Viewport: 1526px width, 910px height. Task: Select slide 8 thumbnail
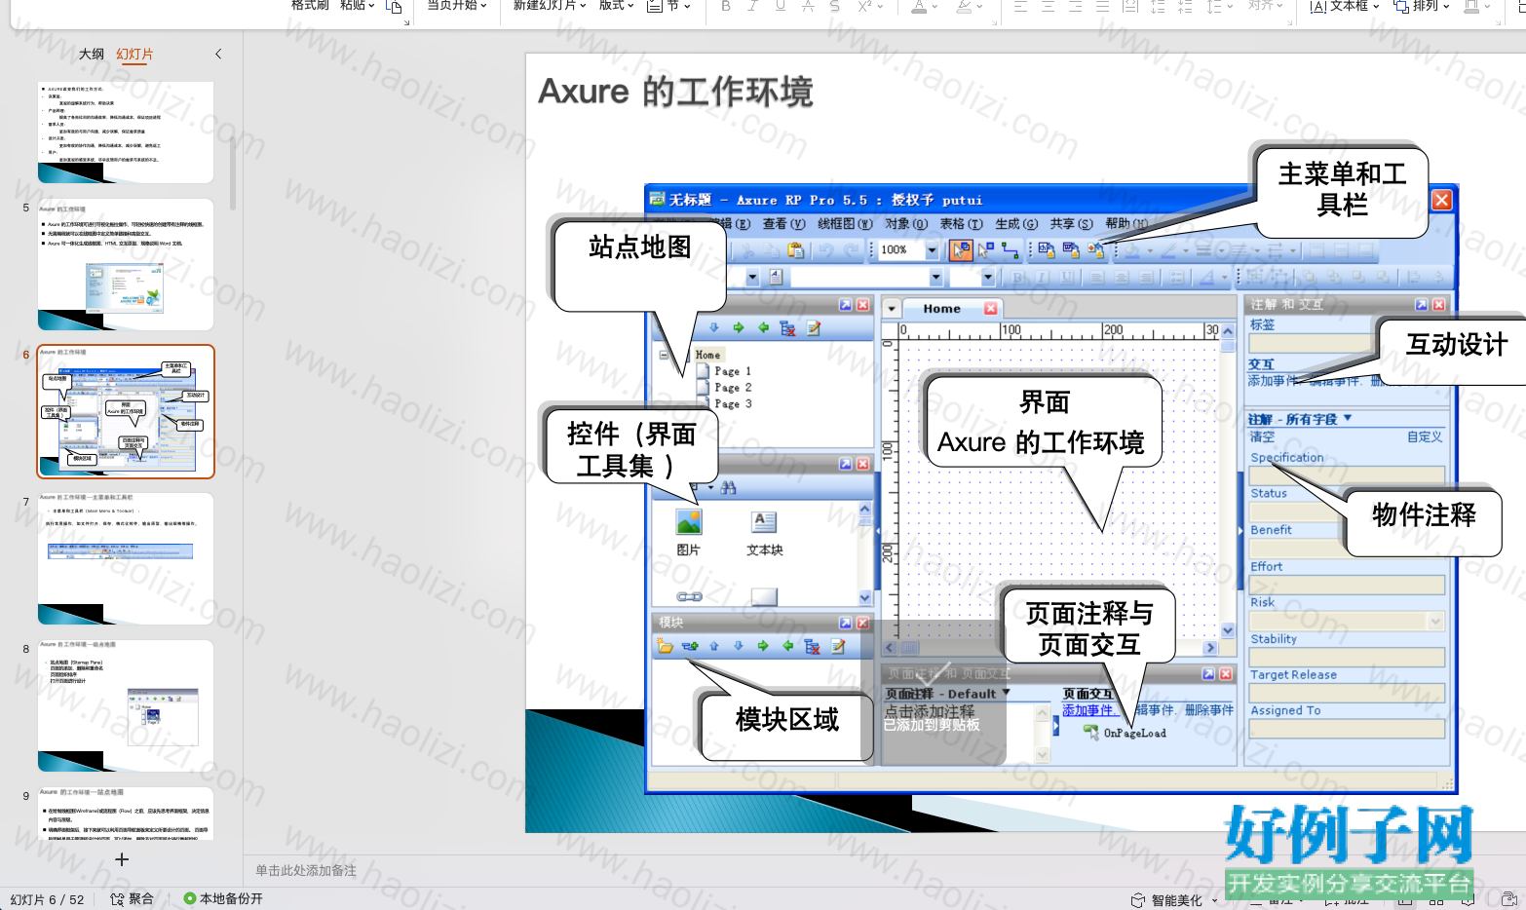(x=126, y=705)
